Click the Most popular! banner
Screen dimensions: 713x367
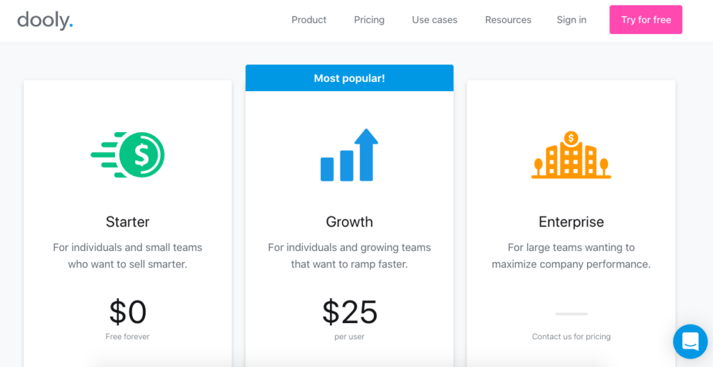click(x=350, y=78)
